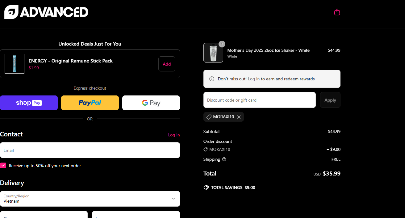Open the Country/Region dropdown
The width and height of the screenshot is (405, 218).
tap(90, 199)
